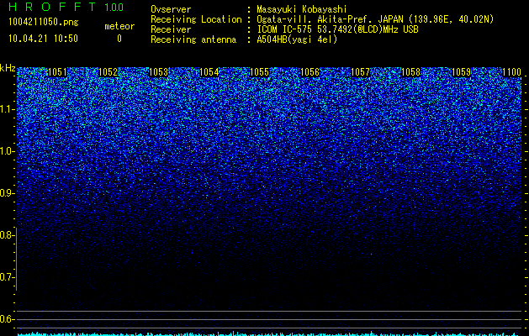Viewport: 529px width, 336px height.
Task: Click the 1052 time marker
Action: tap(108, 72)
